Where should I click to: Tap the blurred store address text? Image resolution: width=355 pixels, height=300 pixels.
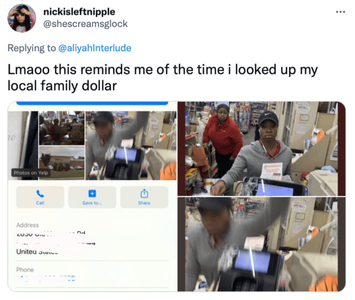(56, 242)
